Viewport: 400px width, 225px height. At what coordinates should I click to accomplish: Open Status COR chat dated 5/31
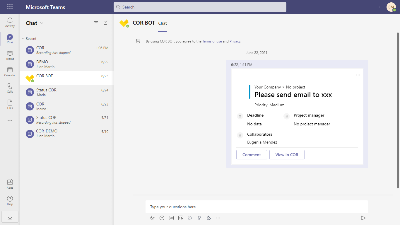[x=66, y=120]
